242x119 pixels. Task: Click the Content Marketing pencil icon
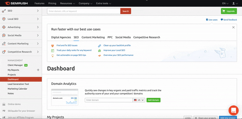pyautogui.click(x=4, y=43)
